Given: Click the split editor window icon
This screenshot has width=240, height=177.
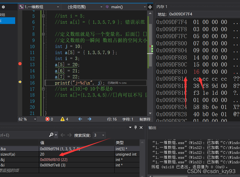Looking at the screenshot, I should [x=150, y=7].
